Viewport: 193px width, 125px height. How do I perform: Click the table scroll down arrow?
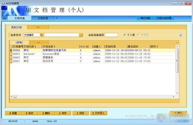coord(177,93)
